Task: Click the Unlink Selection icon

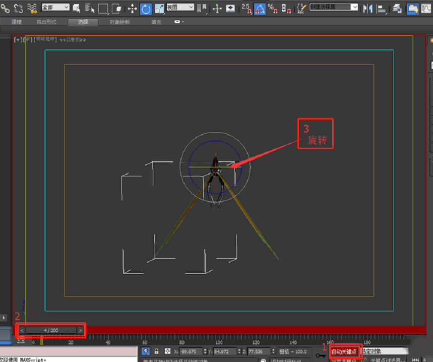Action: [18, 9]
